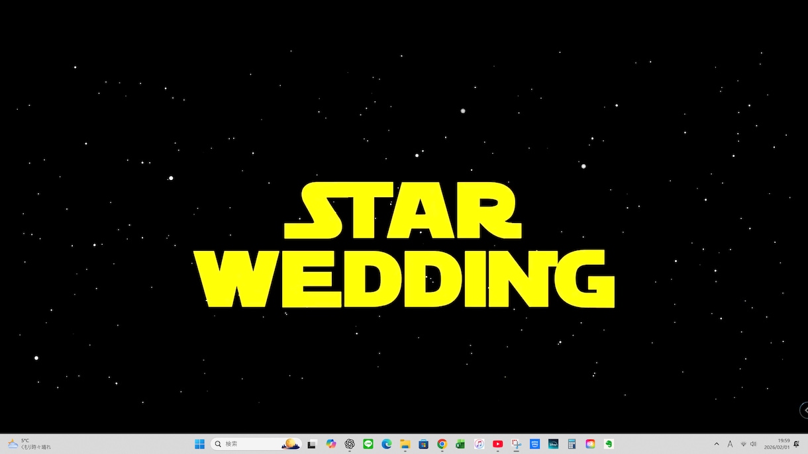The width and height of the screenshot is (808, 454).
Task: Open the Wi-Fi network status icon
Action: (x=743, y=444)
